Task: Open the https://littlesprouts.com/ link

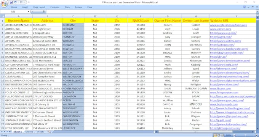Action: click(225, 128)
